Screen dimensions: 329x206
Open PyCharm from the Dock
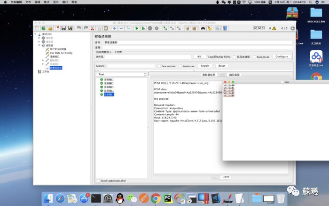coord(168,198)
